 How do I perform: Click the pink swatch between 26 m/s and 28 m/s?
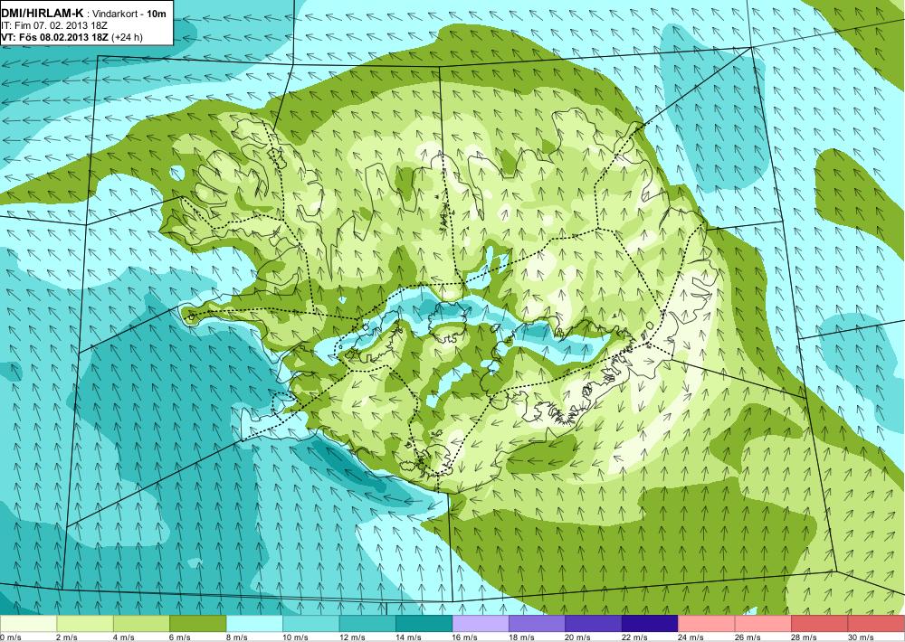(x=764, y=623)
